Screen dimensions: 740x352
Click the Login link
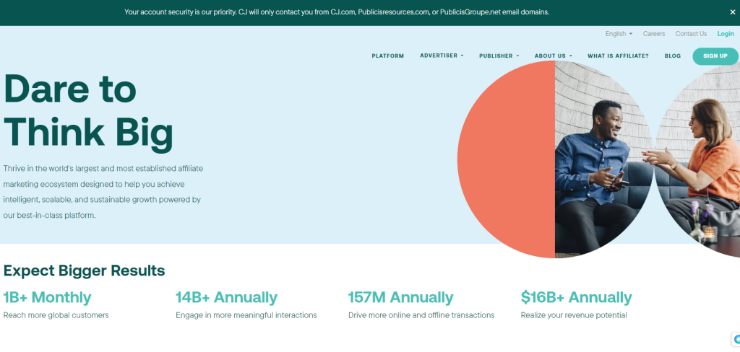726,34
